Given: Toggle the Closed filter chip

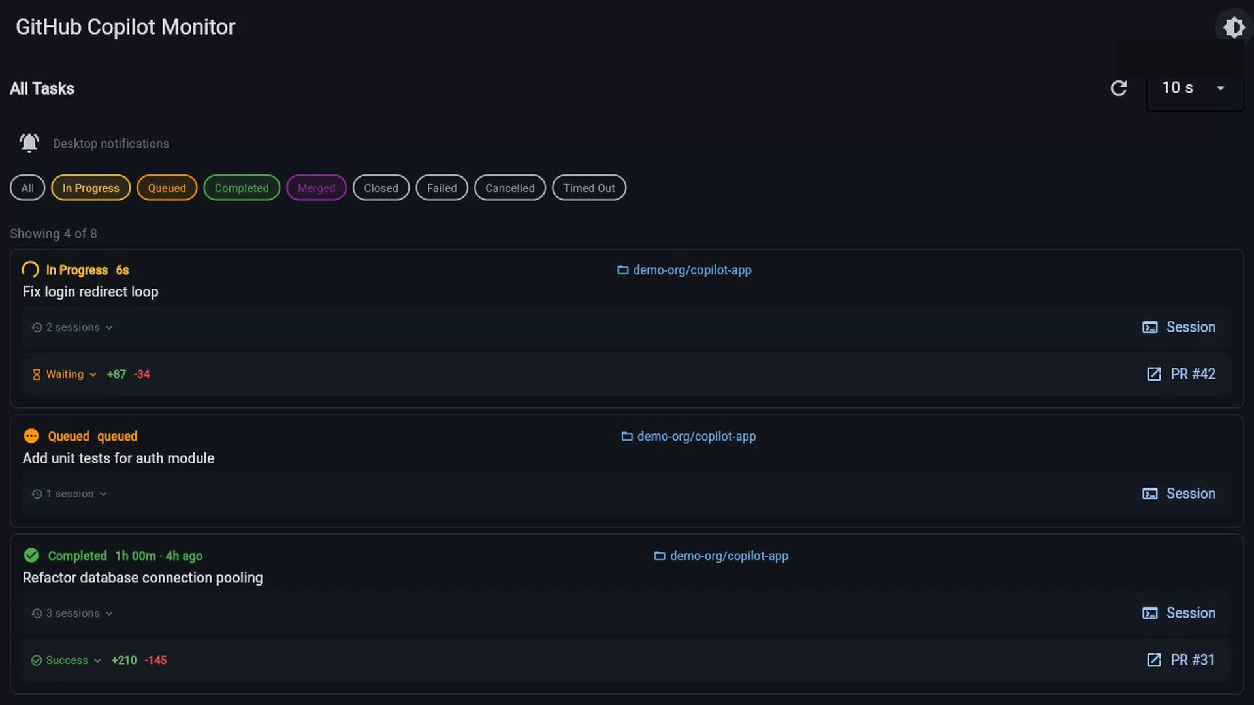Looking at the screenshot, I should tap(381, 188).
